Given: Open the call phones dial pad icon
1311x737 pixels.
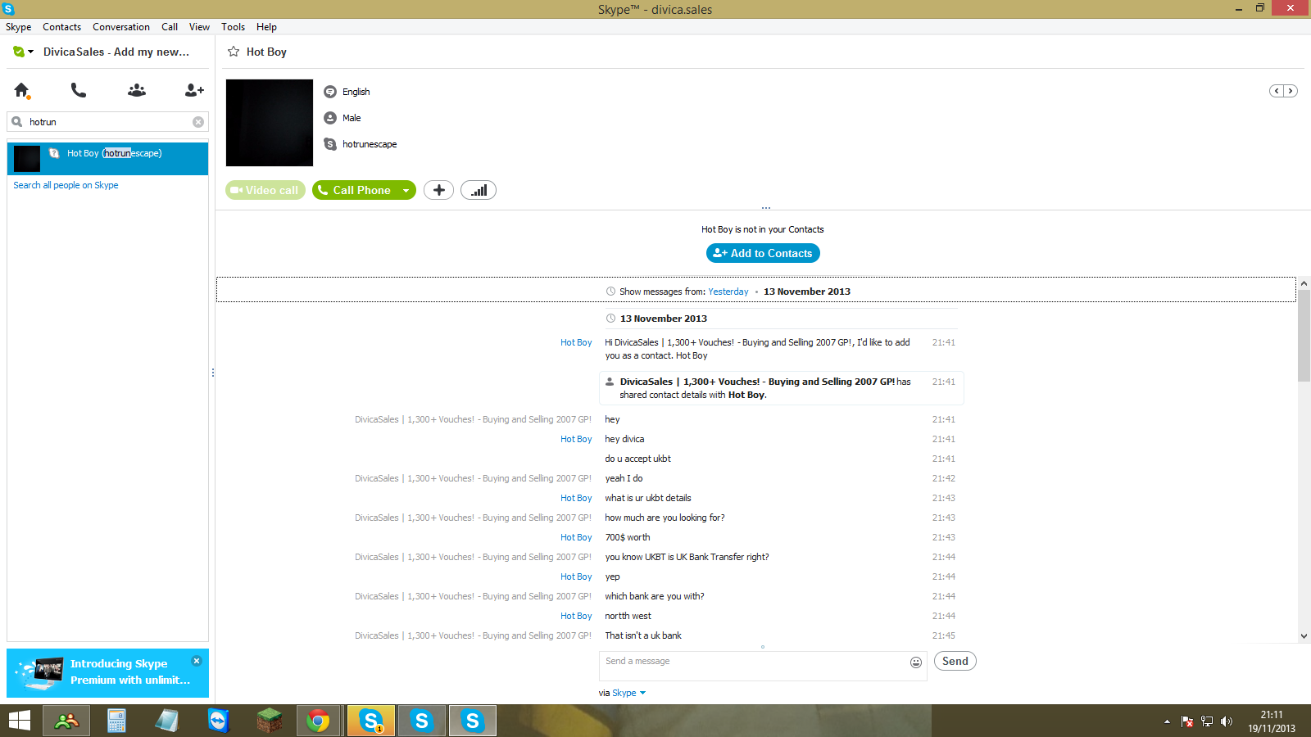Looking at the screenshot, I should (x=79, y=90).
